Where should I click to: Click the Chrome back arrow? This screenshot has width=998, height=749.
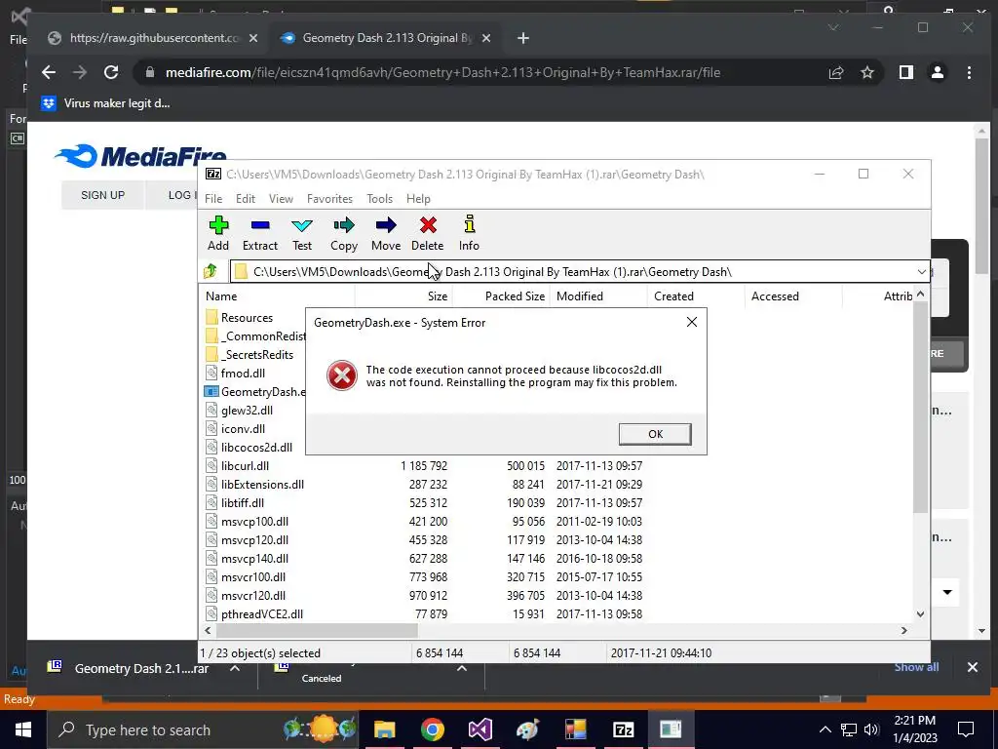pos(49,72)
